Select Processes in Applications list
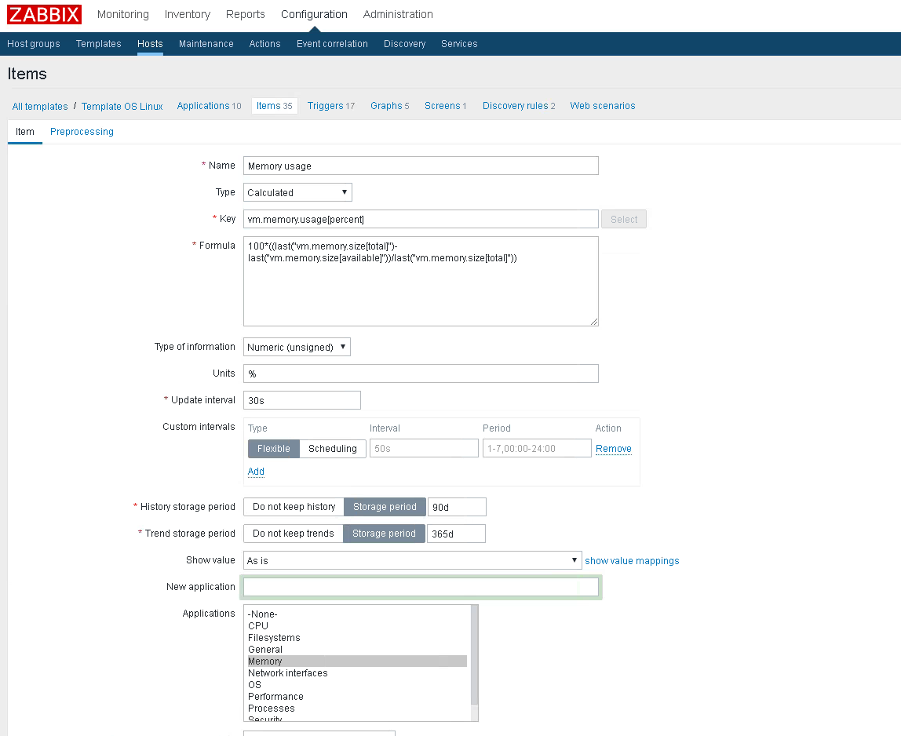 pos(357,709)
